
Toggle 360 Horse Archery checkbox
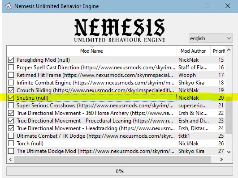tap(11, 113)
